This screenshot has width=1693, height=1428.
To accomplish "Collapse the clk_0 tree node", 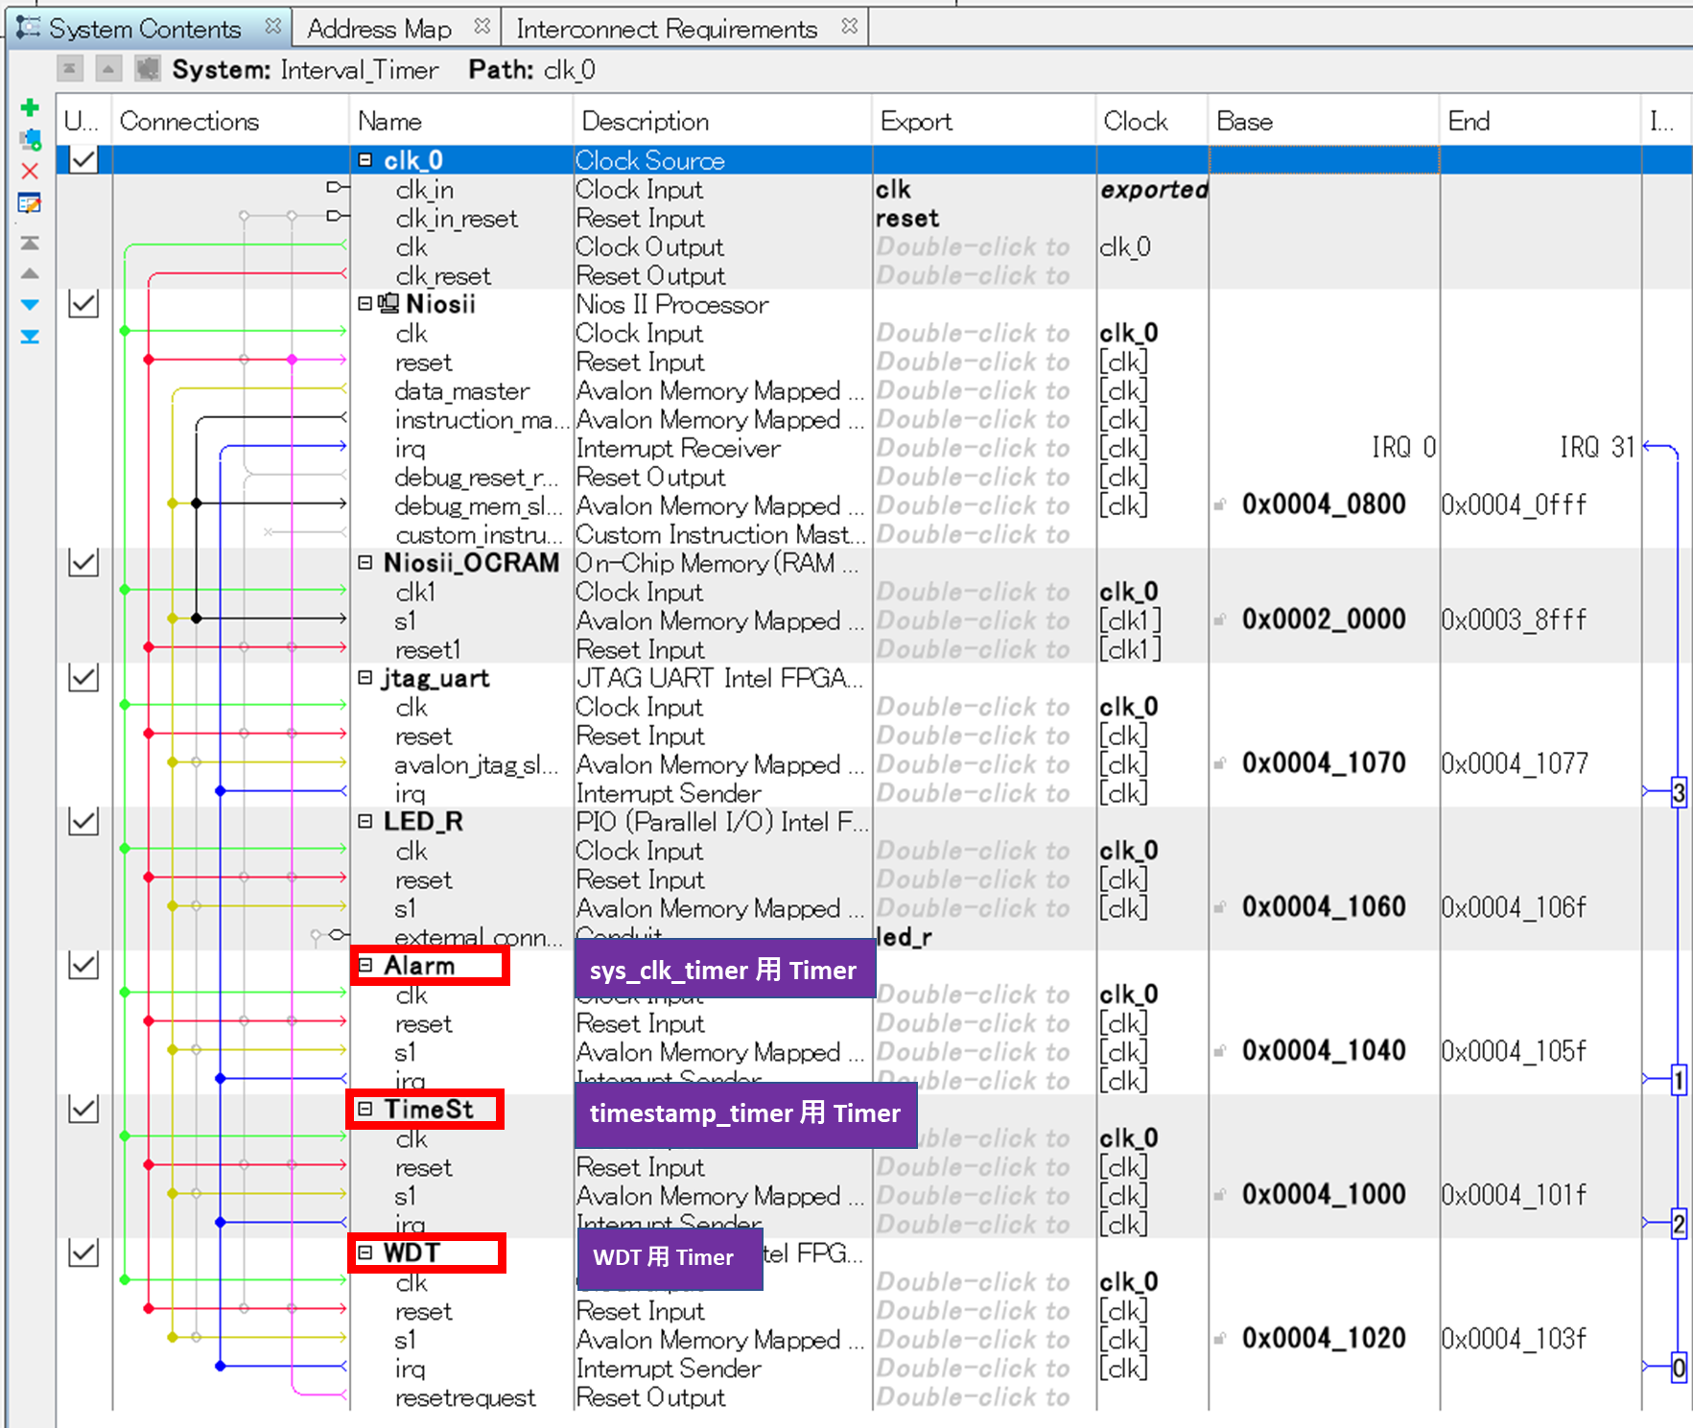I will coord(365,160).
